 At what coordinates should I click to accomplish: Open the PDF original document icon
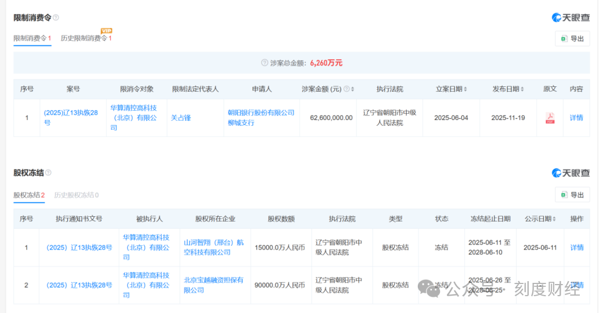pyautogui.click(x=550, y=118)
